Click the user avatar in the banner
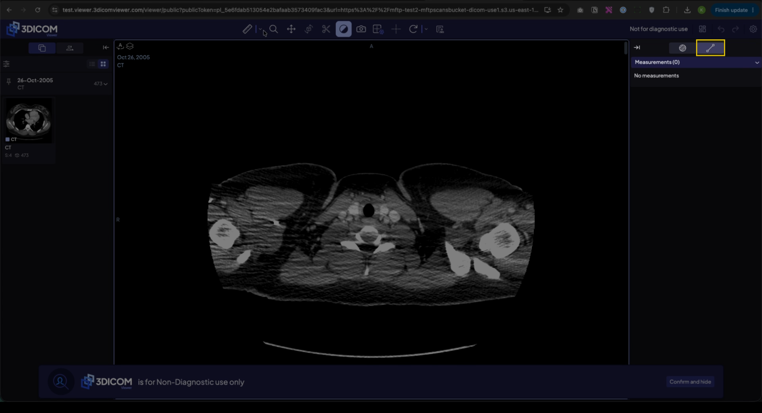The image size is (762, 413). [60, 382]
